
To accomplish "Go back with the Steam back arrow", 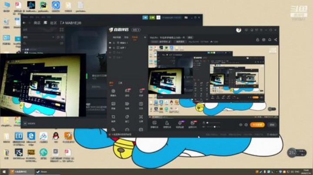I will pos(24,23).
